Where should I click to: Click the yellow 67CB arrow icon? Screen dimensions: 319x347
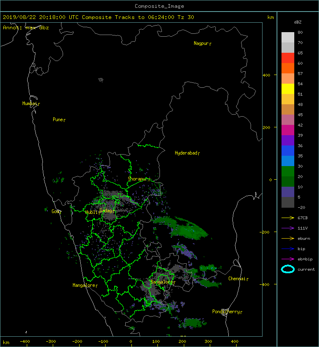(288, 218)
